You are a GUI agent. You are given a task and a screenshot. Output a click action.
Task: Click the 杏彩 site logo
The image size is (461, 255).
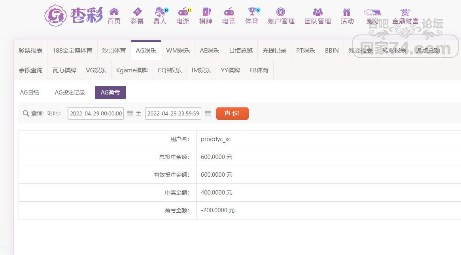pos(73,16)
